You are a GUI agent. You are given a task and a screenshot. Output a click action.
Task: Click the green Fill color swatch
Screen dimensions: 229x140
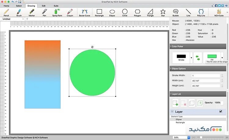pos(212,56)
